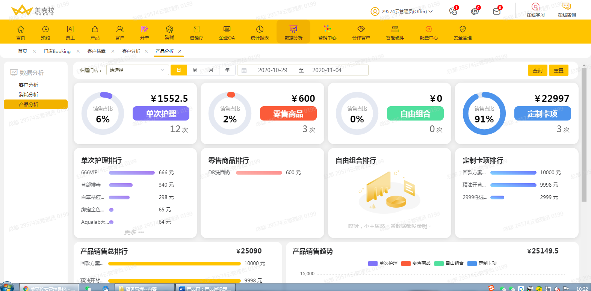591x291 pixels.
Task: Click the 单次护理 purple button
Action: coord(161,113)
